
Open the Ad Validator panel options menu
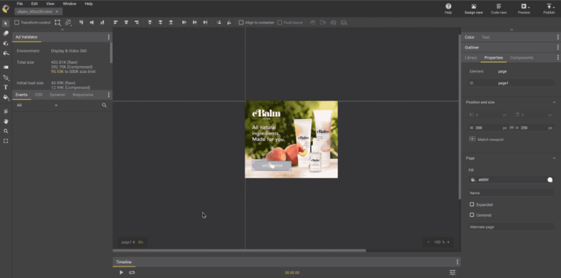[x=109, y=37]
